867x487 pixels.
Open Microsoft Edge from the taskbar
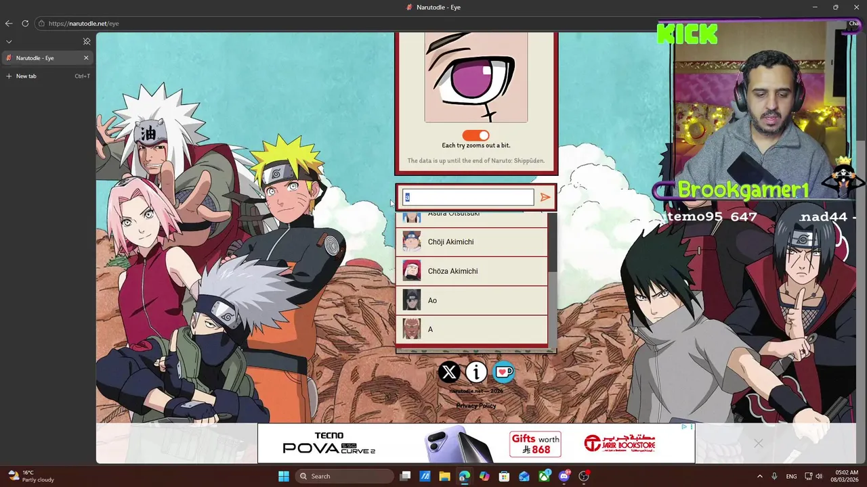464,476
